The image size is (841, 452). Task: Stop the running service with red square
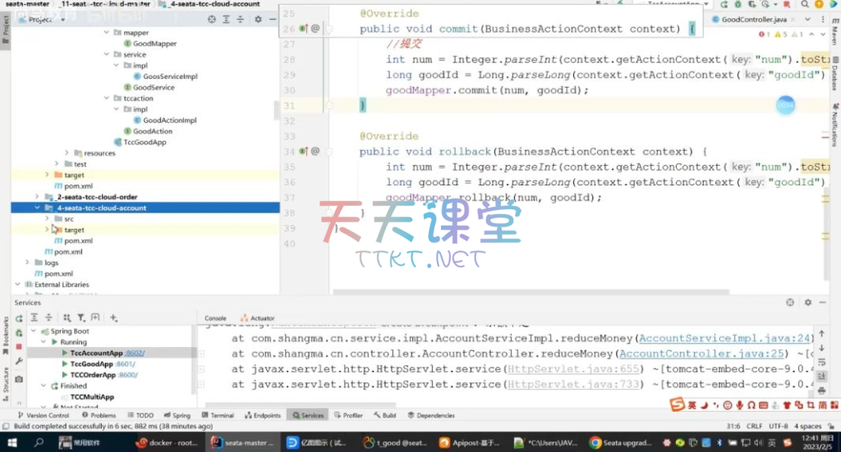pyautogui.click(x=19, y=346)
